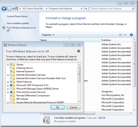Refresh the Programs and Features view
Screen dimensions: 138x127
86,9
